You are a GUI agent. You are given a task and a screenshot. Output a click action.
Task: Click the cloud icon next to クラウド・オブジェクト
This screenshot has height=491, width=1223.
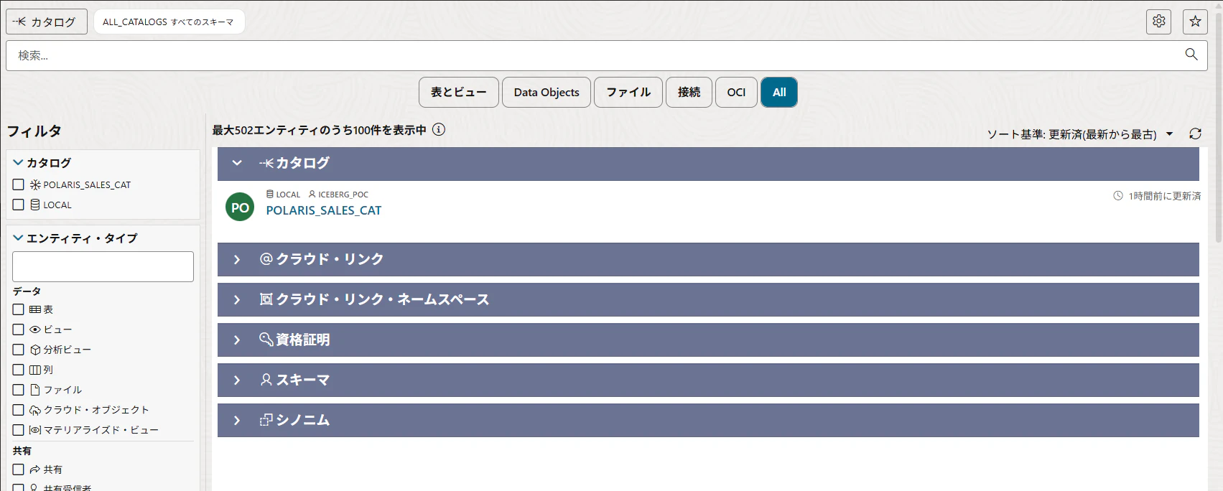tap(35, 410)
